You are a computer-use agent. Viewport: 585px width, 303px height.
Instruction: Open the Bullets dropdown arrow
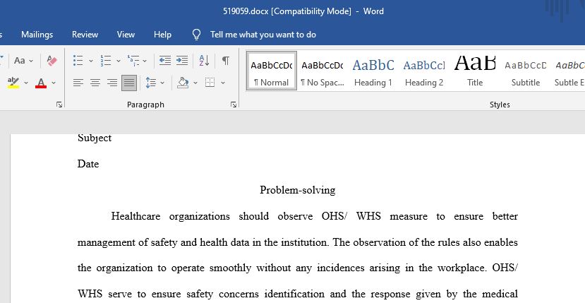90,61
